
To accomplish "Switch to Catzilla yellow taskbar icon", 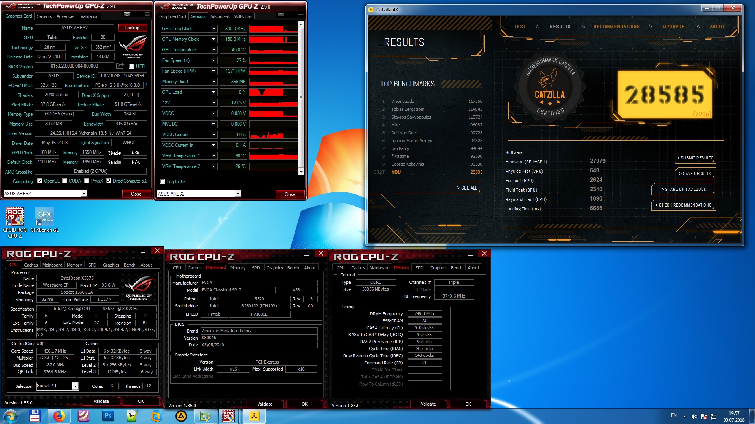I will click(254, 416).
